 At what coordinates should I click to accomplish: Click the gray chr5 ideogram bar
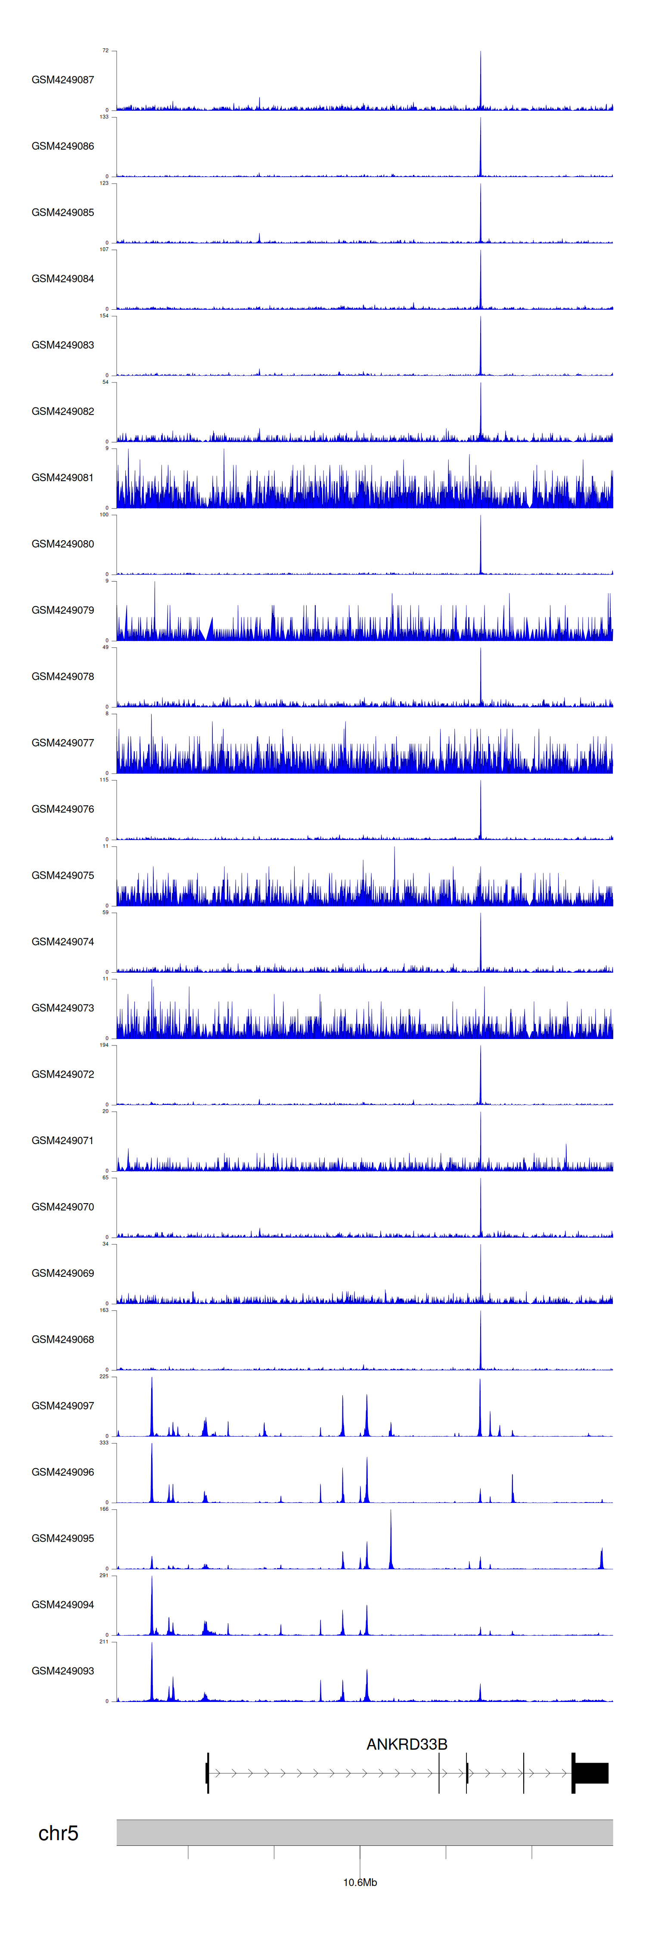click(364, 1832)
